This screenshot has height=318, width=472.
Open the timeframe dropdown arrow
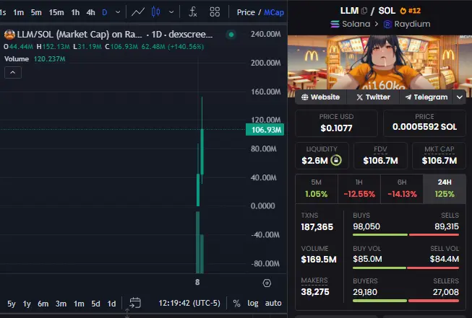[118, 12]
